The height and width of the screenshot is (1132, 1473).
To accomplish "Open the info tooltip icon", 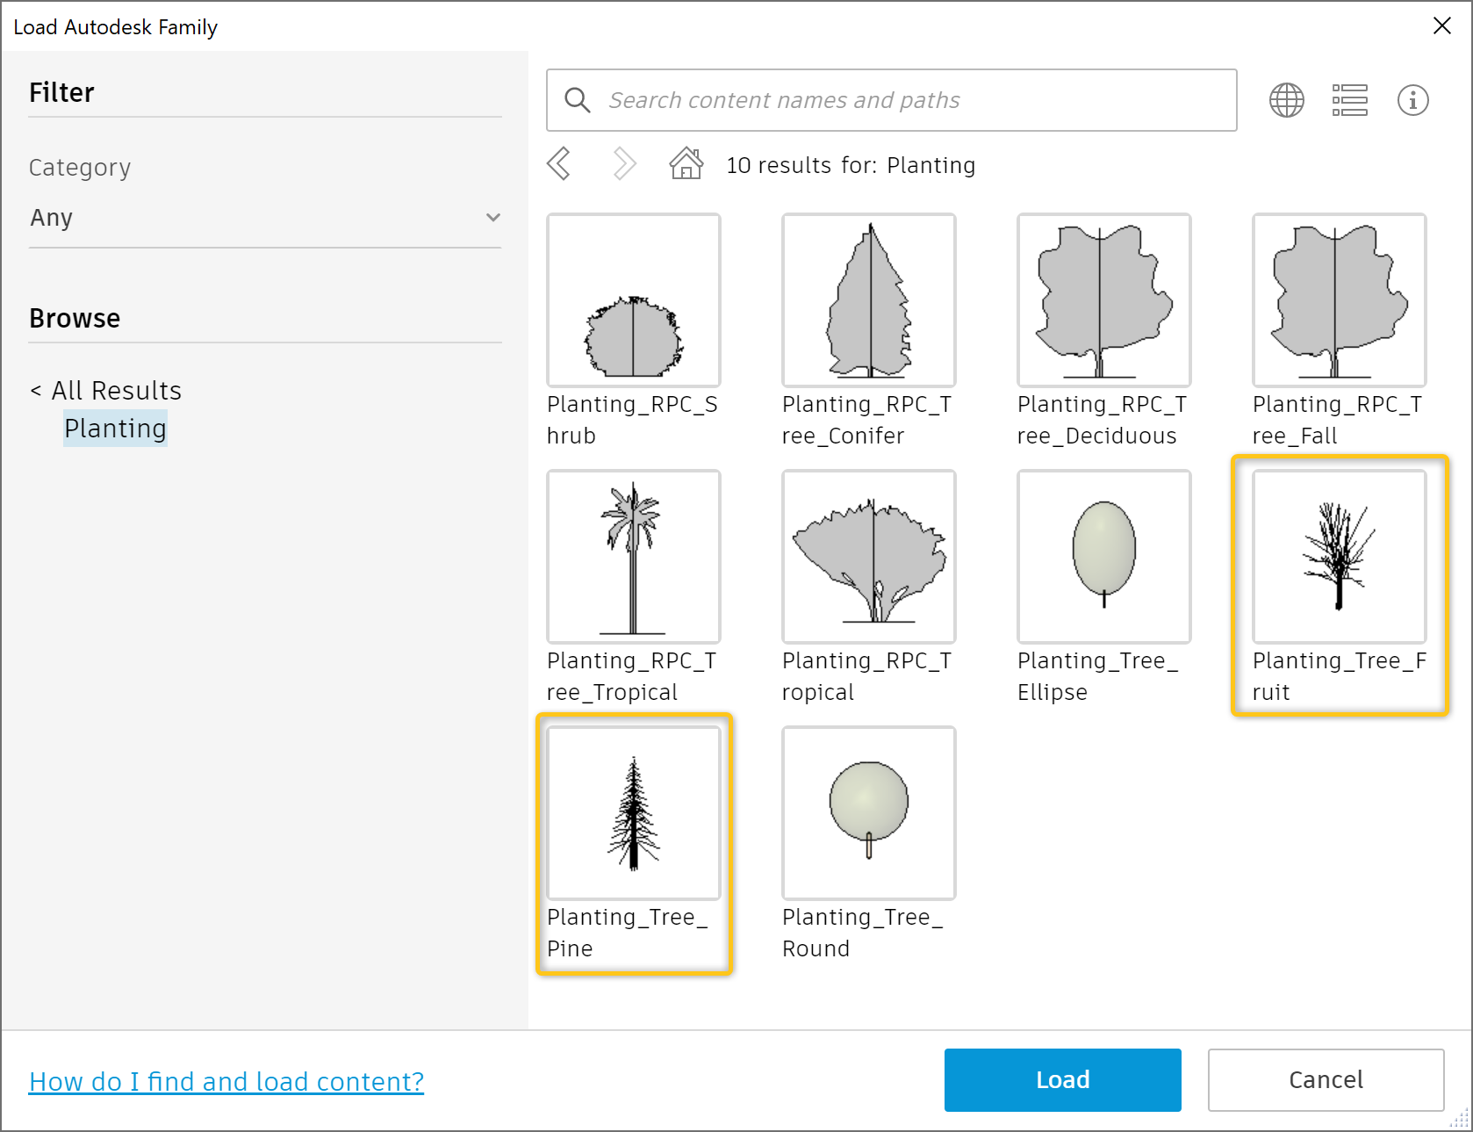I will [1413, 99].
